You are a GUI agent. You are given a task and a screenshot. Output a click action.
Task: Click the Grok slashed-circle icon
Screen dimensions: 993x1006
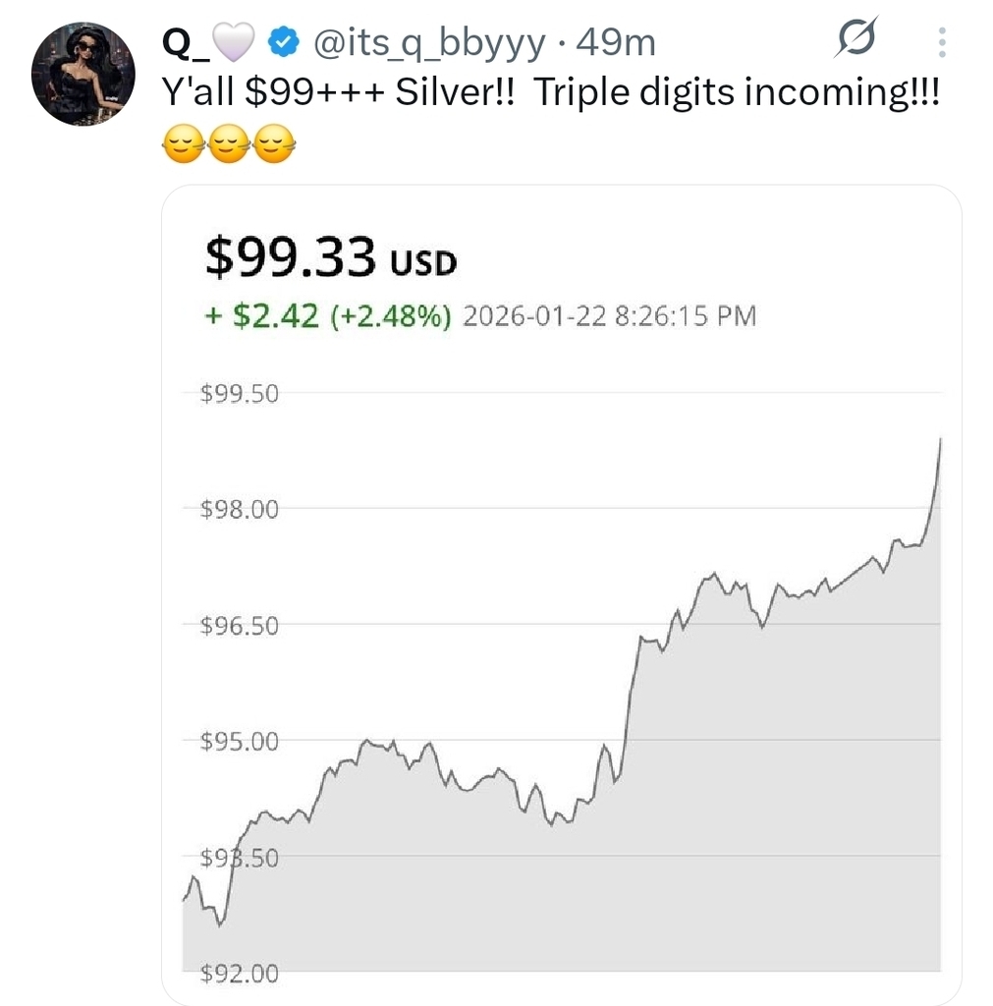click(x=855, y=41)
